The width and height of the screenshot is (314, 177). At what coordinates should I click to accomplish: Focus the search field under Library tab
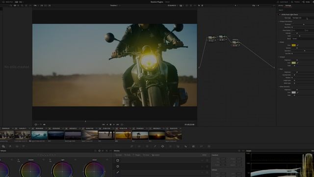pyautogui.click(x=296, y=10)
